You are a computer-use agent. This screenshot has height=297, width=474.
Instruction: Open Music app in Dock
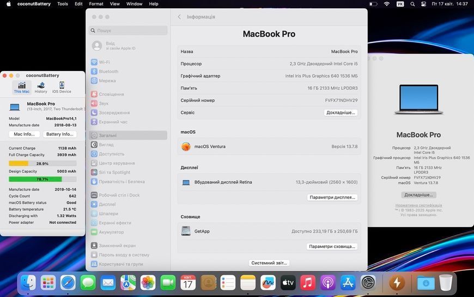click(308, 283)
